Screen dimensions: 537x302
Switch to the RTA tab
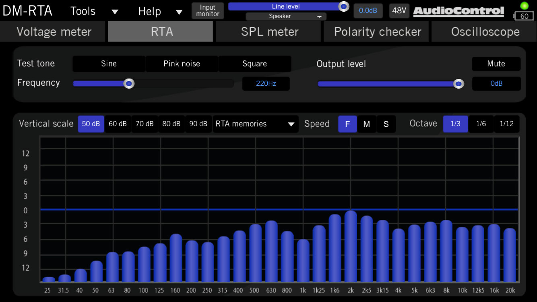point(160,31)
